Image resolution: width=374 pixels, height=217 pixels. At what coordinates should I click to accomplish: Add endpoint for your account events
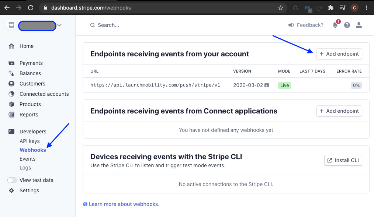339,54
